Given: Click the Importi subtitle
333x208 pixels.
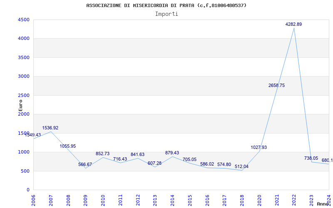Looking at the screenshot, I should [x=166, y=14].
